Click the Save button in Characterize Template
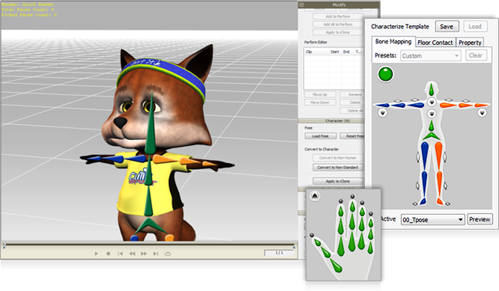Screen dimensions: 499x291 pyautogui.click(x=447, y=27)
